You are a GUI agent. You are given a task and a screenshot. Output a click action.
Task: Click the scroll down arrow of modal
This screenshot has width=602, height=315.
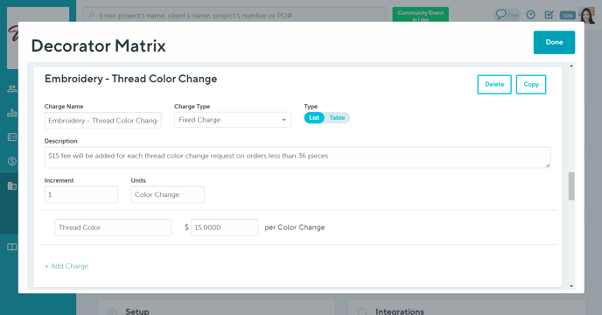[x=571, y=286]
